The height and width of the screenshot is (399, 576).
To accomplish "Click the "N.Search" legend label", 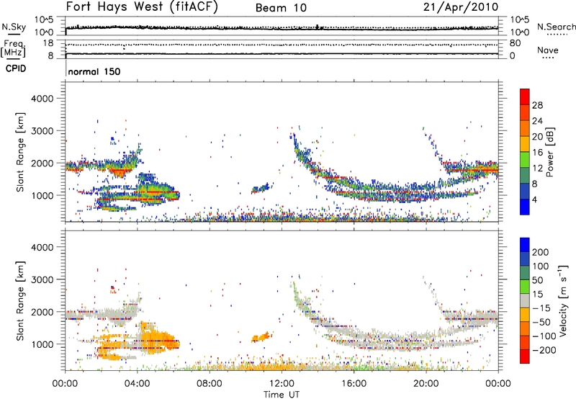I will click(556, 27).
